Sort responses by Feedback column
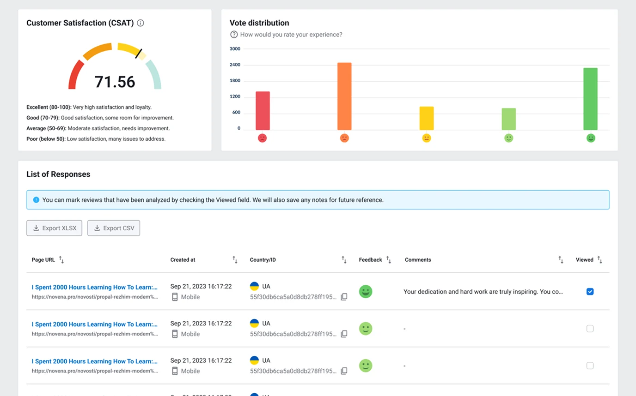 (389, 260)
